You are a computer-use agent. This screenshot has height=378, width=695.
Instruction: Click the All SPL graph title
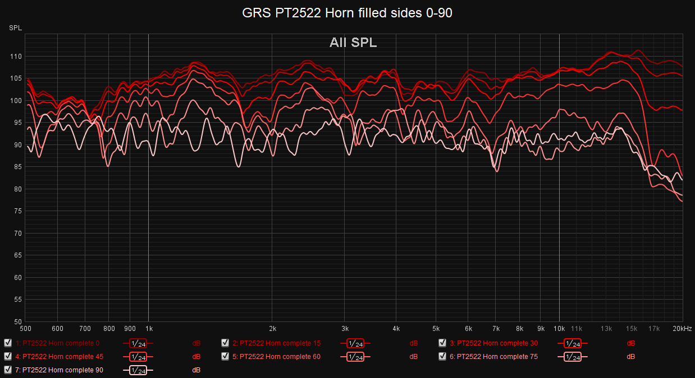click(x=353, y=43)
